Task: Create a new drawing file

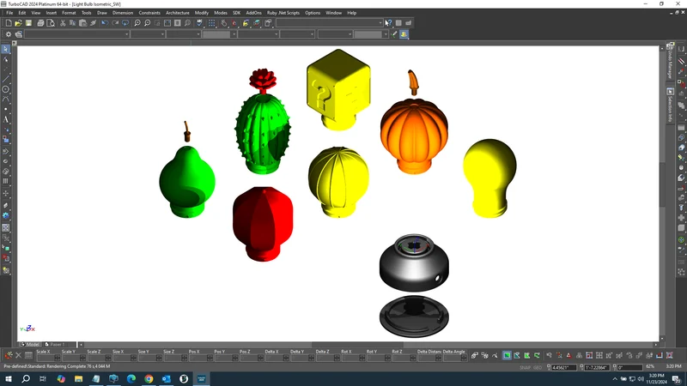Action: (9, 23)
